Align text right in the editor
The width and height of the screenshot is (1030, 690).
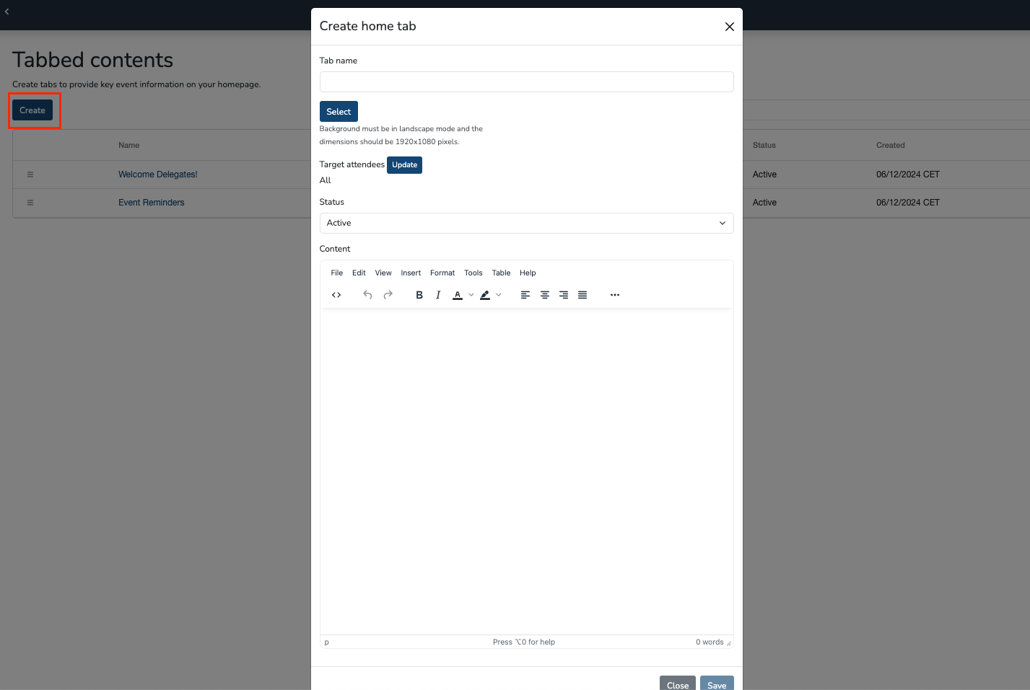[x=564, y=295]
